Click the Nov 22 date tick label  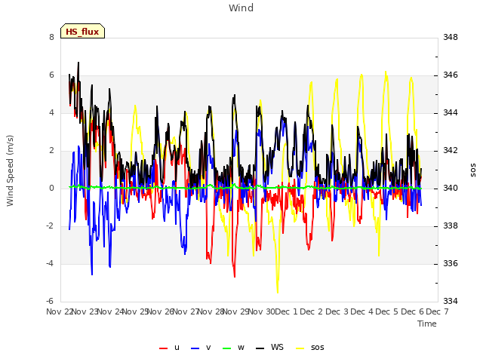pyautogui.click(x=59, y=311)
